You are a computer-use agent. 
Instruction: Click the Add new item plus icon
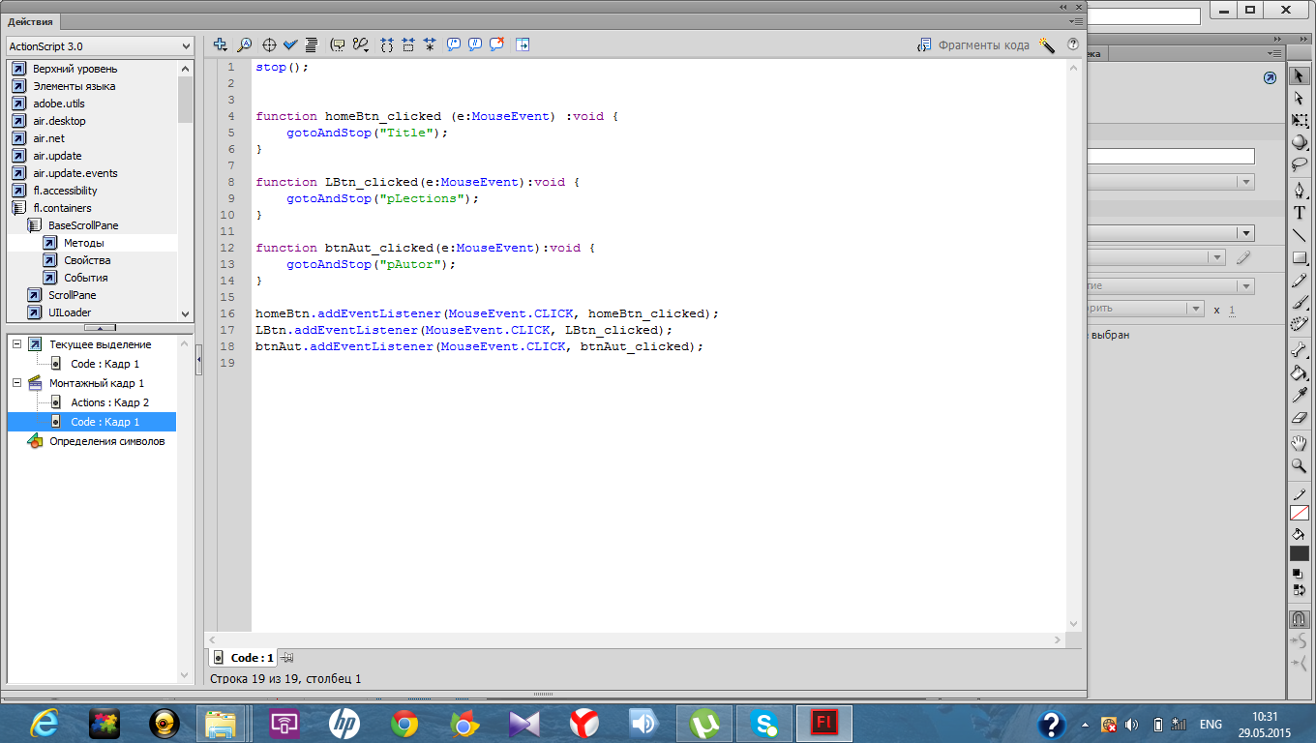(x=221, y=45)
